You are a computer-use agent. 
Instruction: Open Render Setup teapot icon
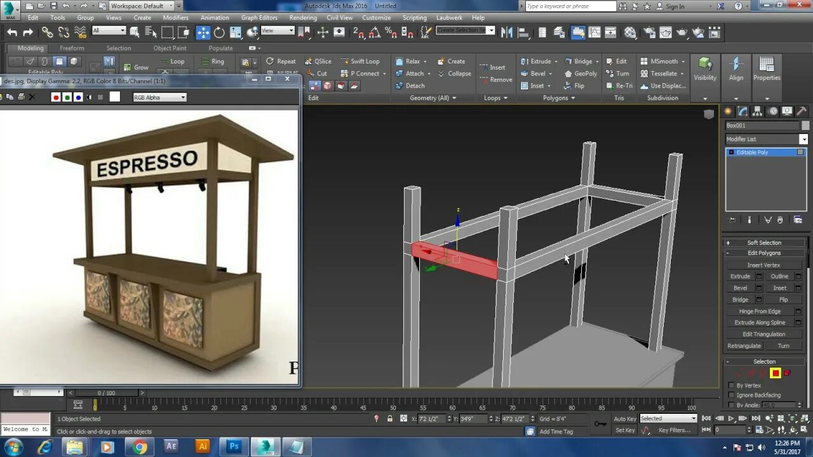tap(649, 32)
